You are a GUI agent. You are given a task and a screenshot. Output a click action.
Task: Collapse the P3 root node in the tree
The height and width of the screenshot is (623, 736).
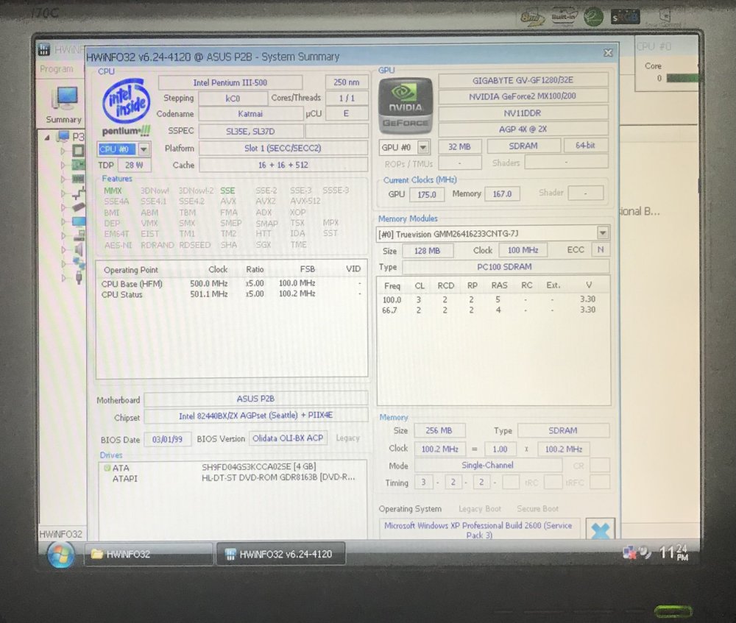pos(46,137)
